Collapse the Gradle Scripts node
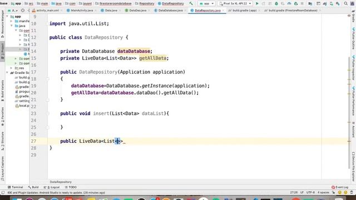This screenshot has height=200, width=356. click(7, 73)
